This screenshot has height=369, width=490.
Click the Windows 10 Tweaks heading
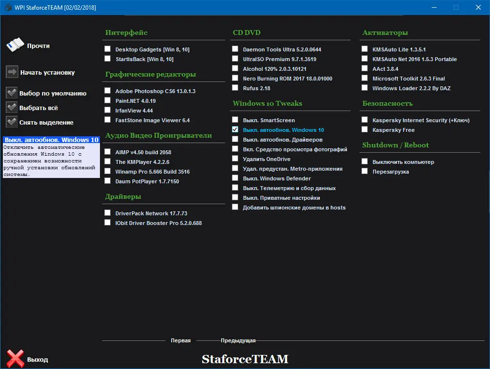pyautogui.click(x=267, y=103)
